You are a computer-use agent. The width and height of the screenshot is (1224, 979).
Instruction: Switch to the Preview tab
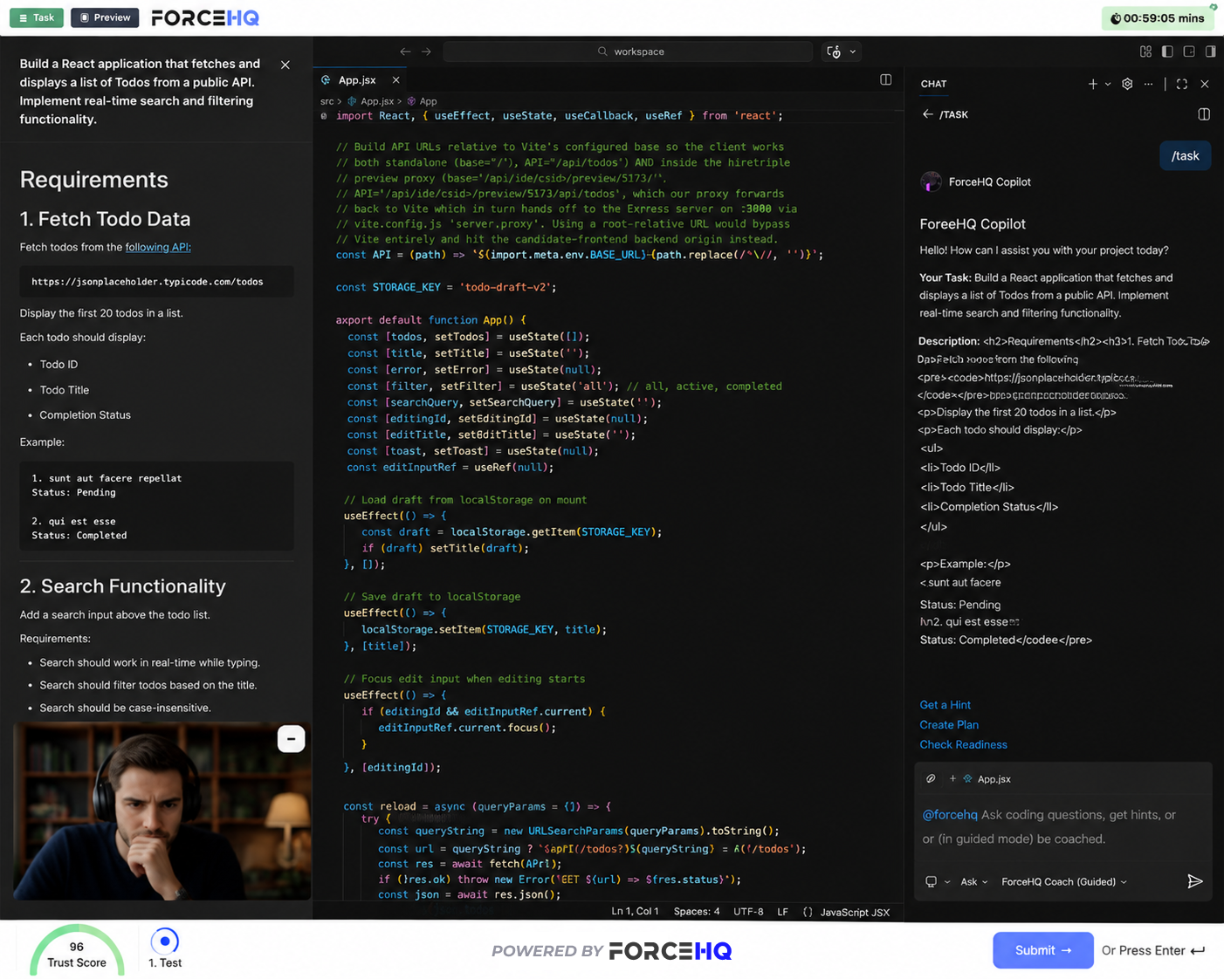(x=105, y=17)
